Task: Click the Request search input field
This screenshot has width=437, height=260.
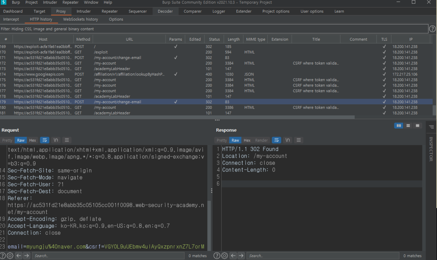Action: click(108, 256)
